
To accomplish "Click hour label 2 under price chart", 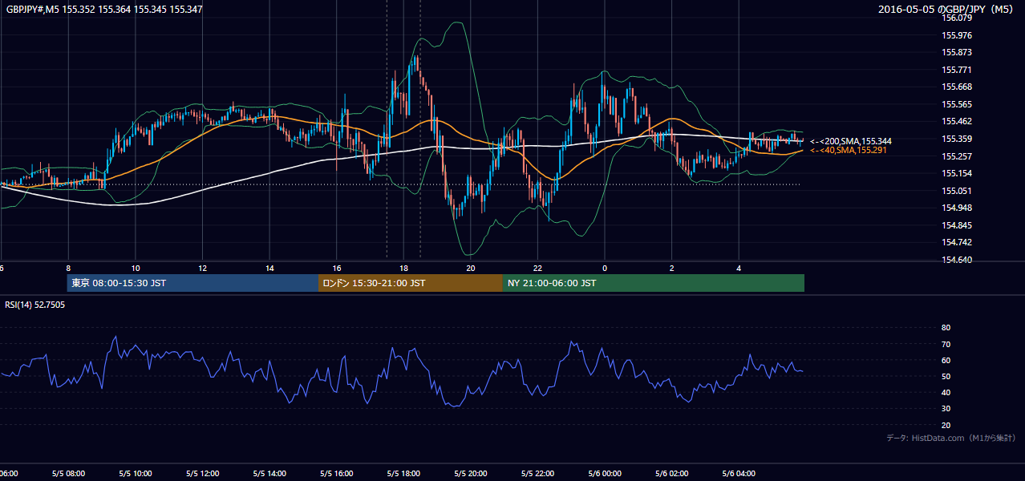I will click(x=672, y=268).
